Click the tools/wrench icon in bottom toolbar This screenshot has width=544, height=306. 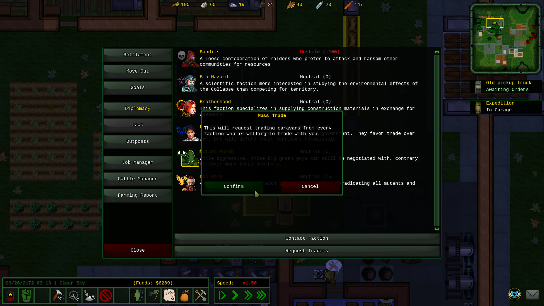[x=74, y=295]
